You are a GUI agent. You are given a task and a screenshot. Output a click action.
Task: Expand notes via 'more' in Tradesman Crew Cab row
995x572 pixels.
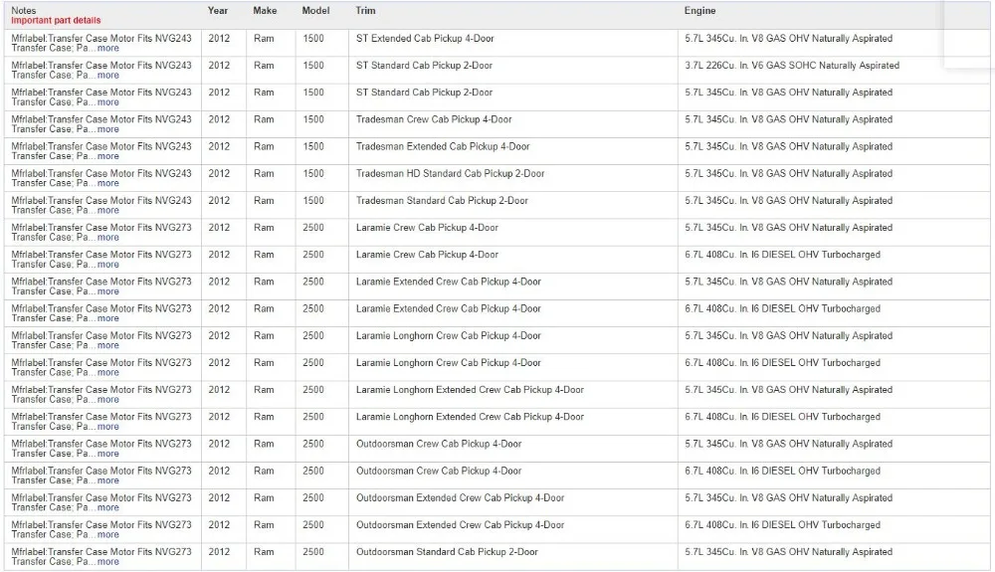(x=107, y=129)
